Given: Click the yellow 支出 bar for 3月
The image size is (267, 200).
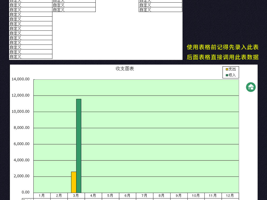Looking at the screenshot, I should click(74, 182).
